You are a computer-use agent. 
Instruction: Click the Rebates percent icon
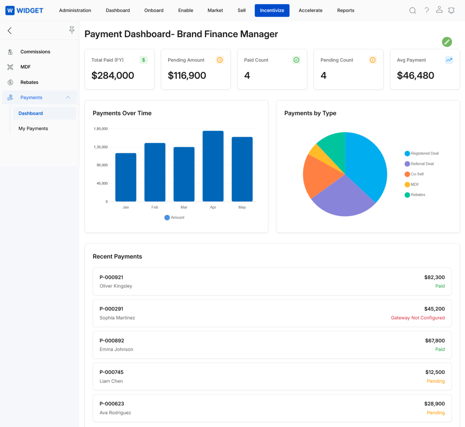click(x=10, y=82)
